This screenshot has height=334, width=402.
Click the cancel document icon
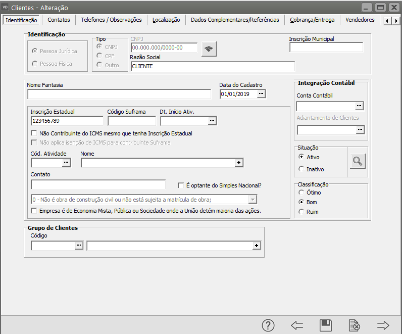(354, 325)
